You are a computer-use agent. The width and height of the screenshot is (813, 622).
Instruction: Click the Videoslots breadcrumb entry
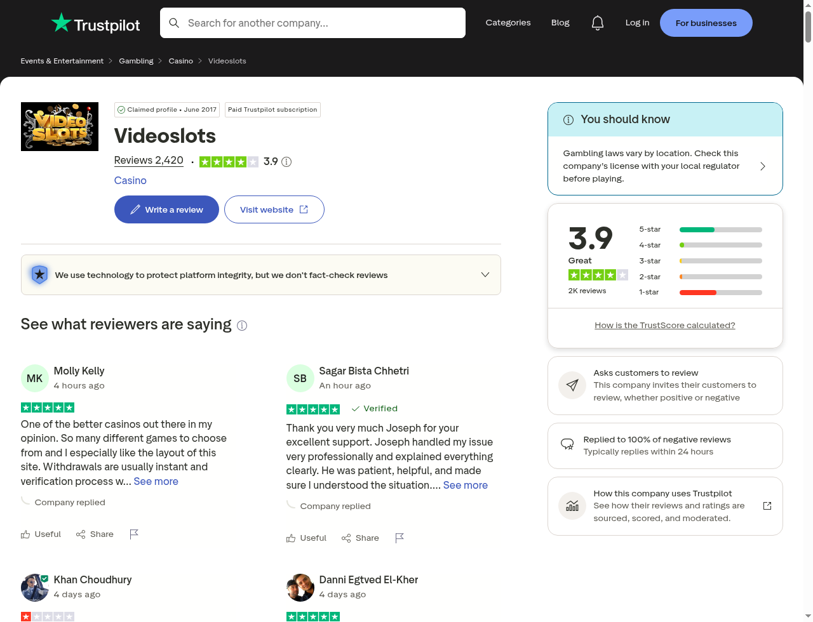click(227, 61)
